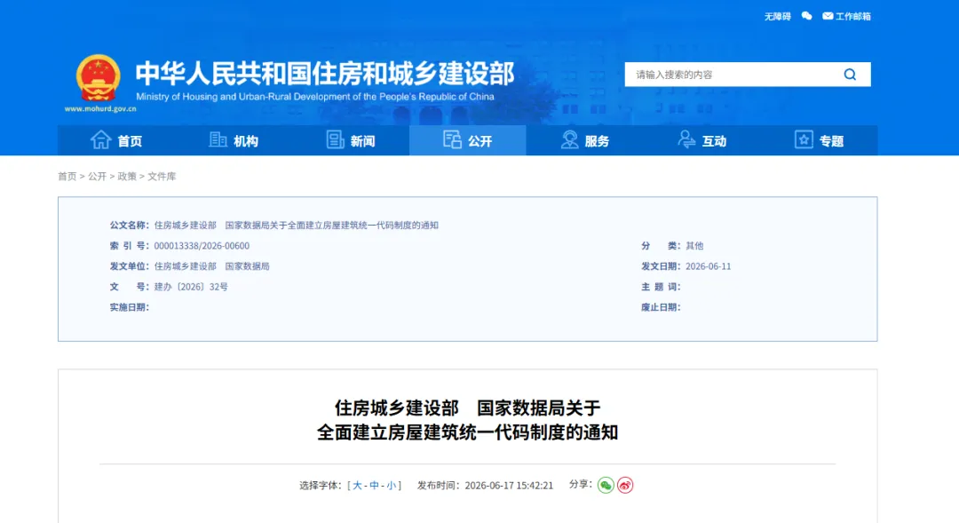
Task: Share article via red Weibo icon
Action: point(625,485)
